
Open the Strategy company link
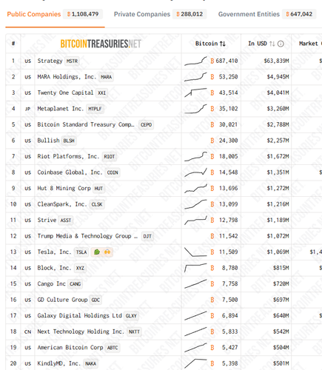click(50, 61)
